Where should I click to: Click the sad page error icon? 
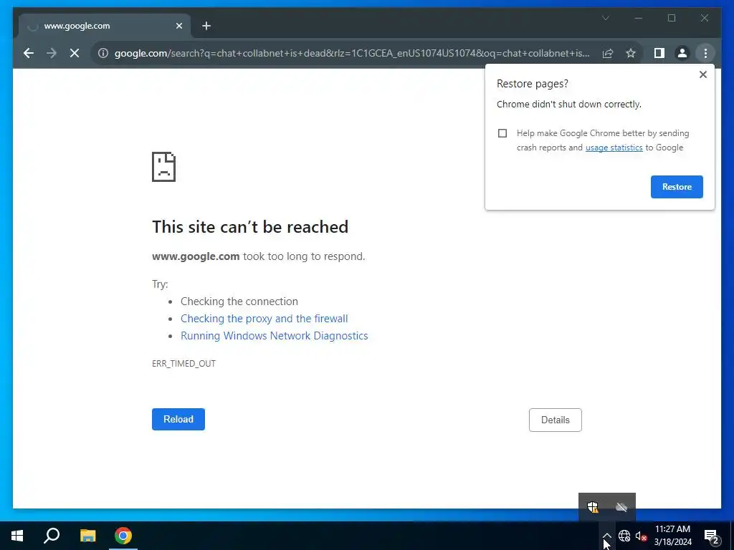[164, 166]
